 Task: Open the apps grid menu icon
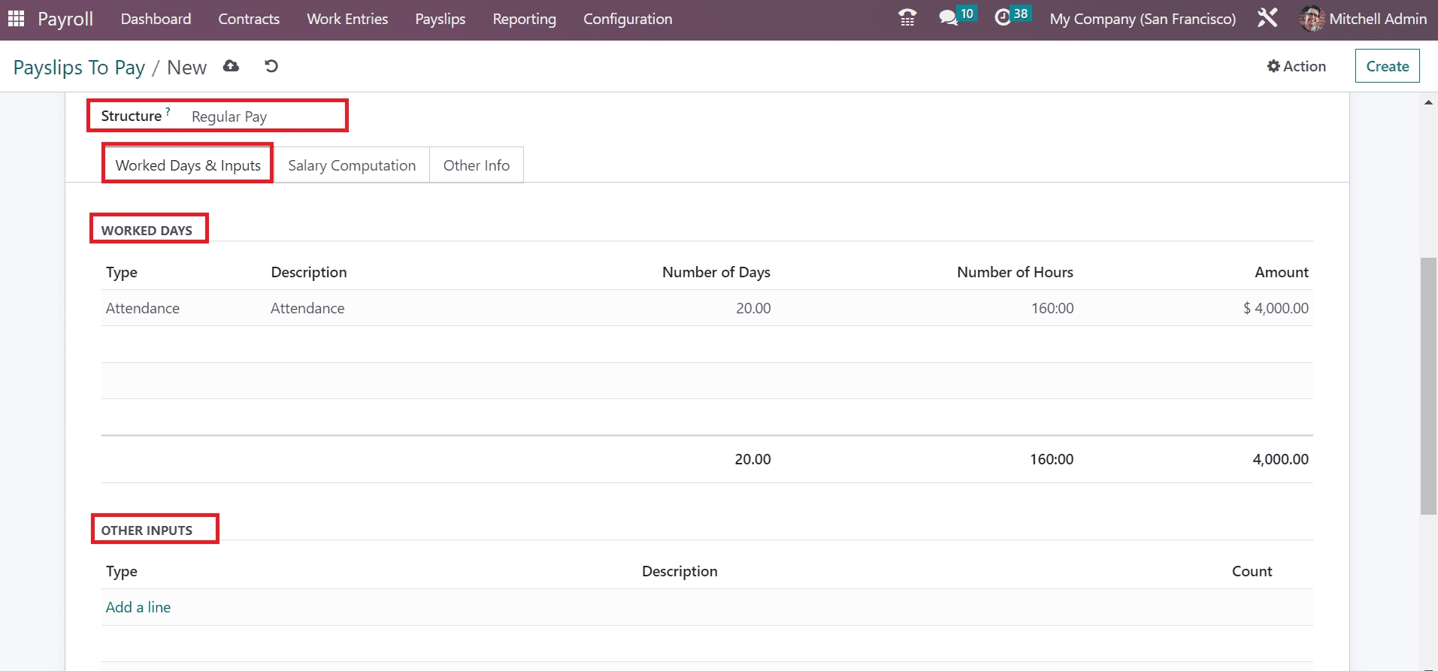point(16,19)
